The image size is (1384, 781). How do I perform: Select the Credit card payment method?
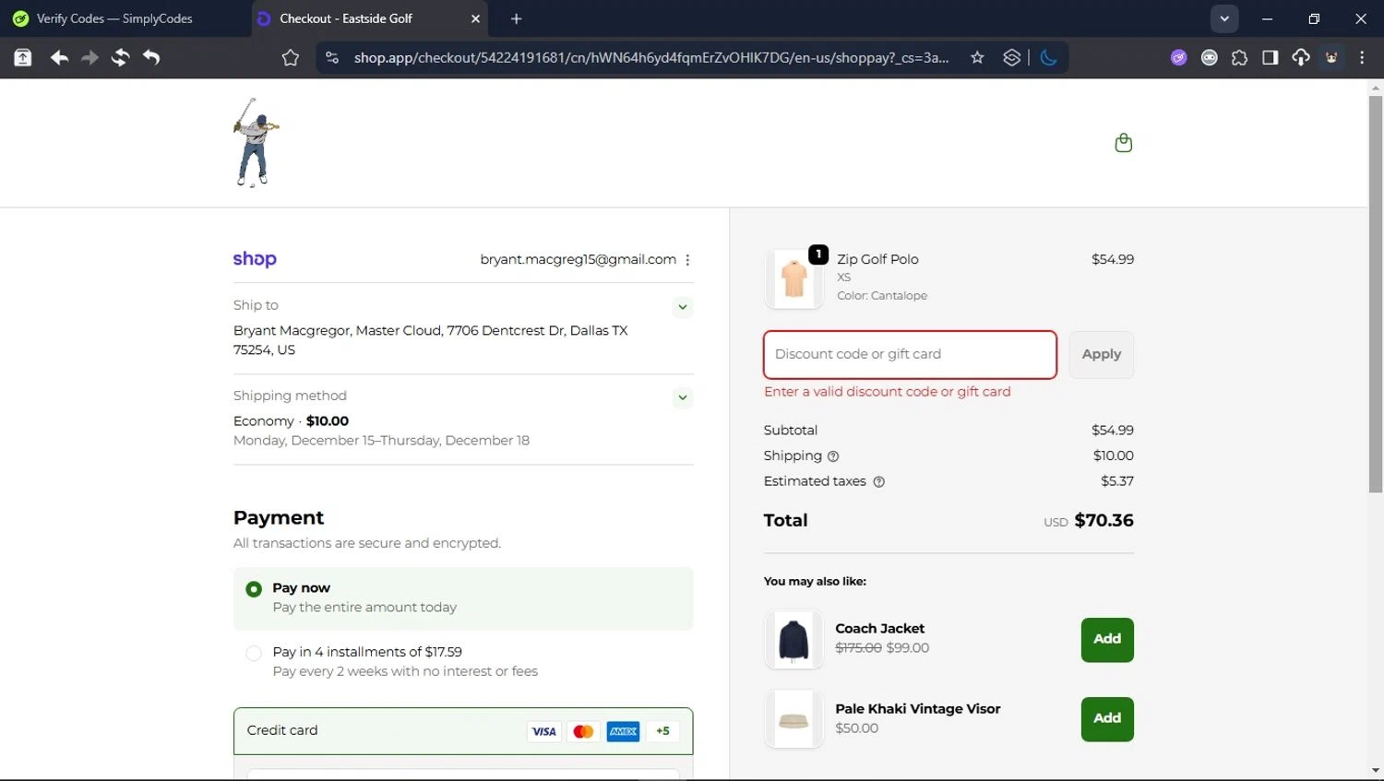(x=463, y=731)
